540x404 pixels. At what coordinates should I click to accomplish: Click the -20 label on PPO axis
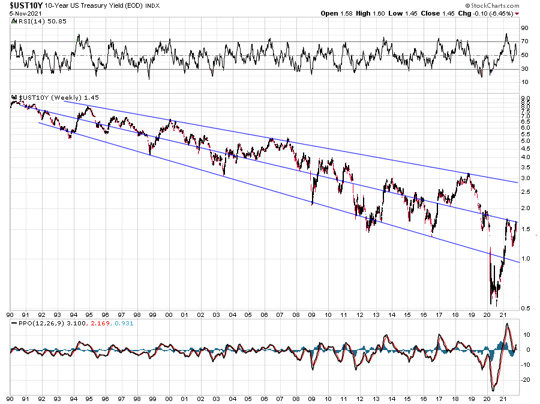pos(525,380)
